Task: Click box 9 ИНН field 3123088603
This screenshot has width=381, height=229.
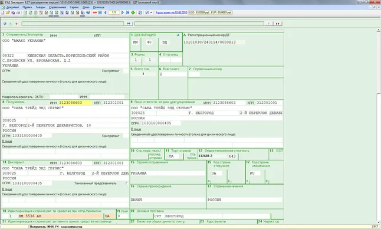Action: pos(229,103)
